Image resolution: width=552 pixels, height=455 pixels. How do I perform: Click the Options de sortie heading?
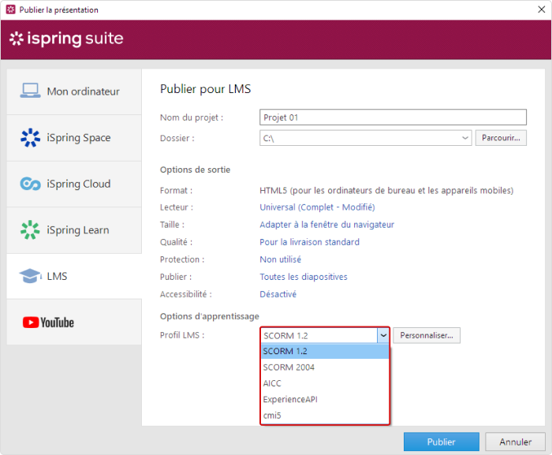(x=195, y=170)
